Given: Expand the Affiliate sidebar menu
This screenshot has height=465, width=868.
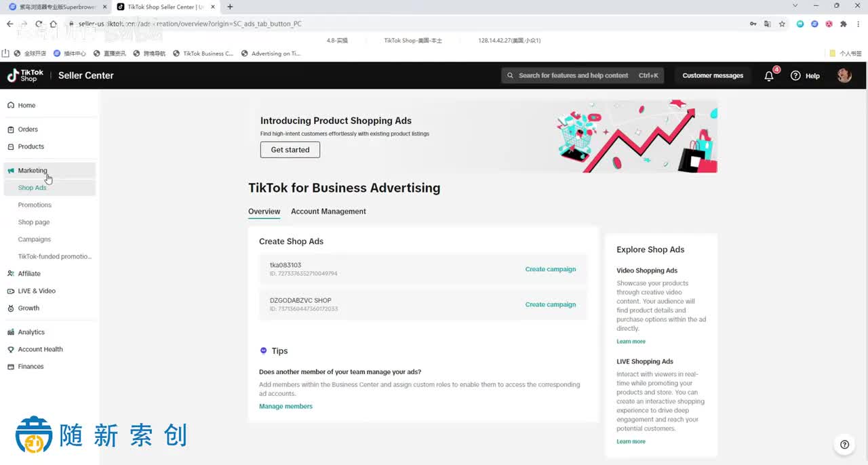Looking at the screenshot, I should pos(29,274).
